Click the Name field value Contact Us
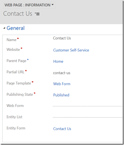The image size is (124, 145). click(62, 38)
